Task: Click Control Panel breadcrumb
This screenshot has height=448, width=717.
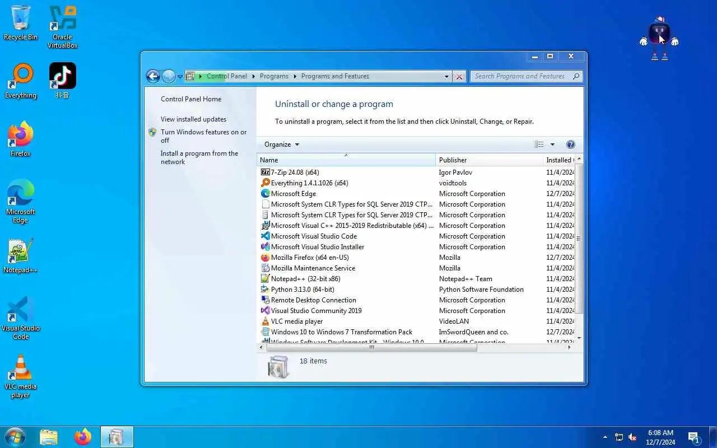Action: tap(227, 76)
